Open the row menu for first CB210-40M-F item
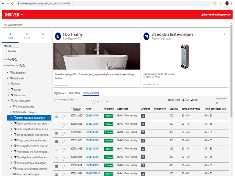 pyautogui.click(x=57, y=117)
